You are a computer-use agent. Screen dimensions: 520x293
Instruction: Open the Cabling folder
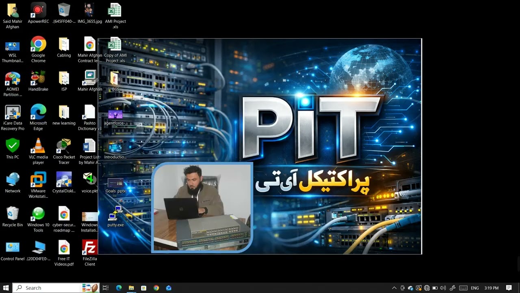pos(64,47)
